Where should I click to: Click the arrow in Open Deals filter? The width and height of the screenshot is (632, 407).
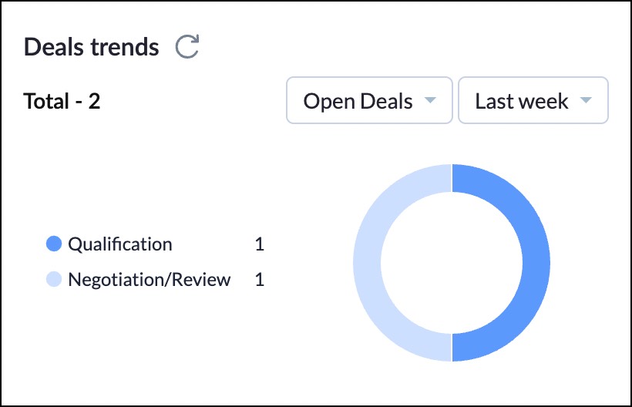point(431,101)
